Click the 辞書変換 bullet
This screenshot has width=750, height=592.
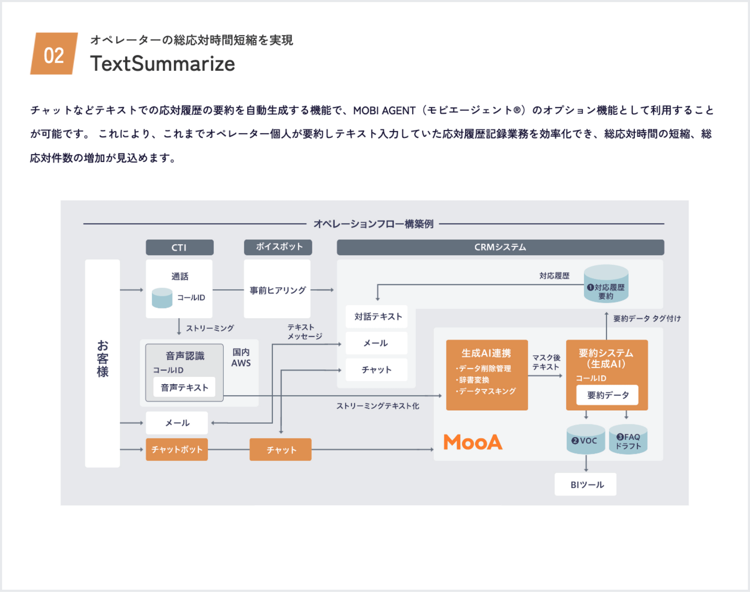[472, 380]
